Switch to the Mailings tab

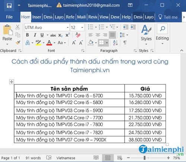coord(81,17)
